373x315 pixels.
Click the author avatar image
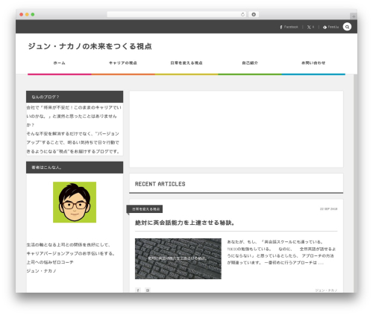coord(75,202)
